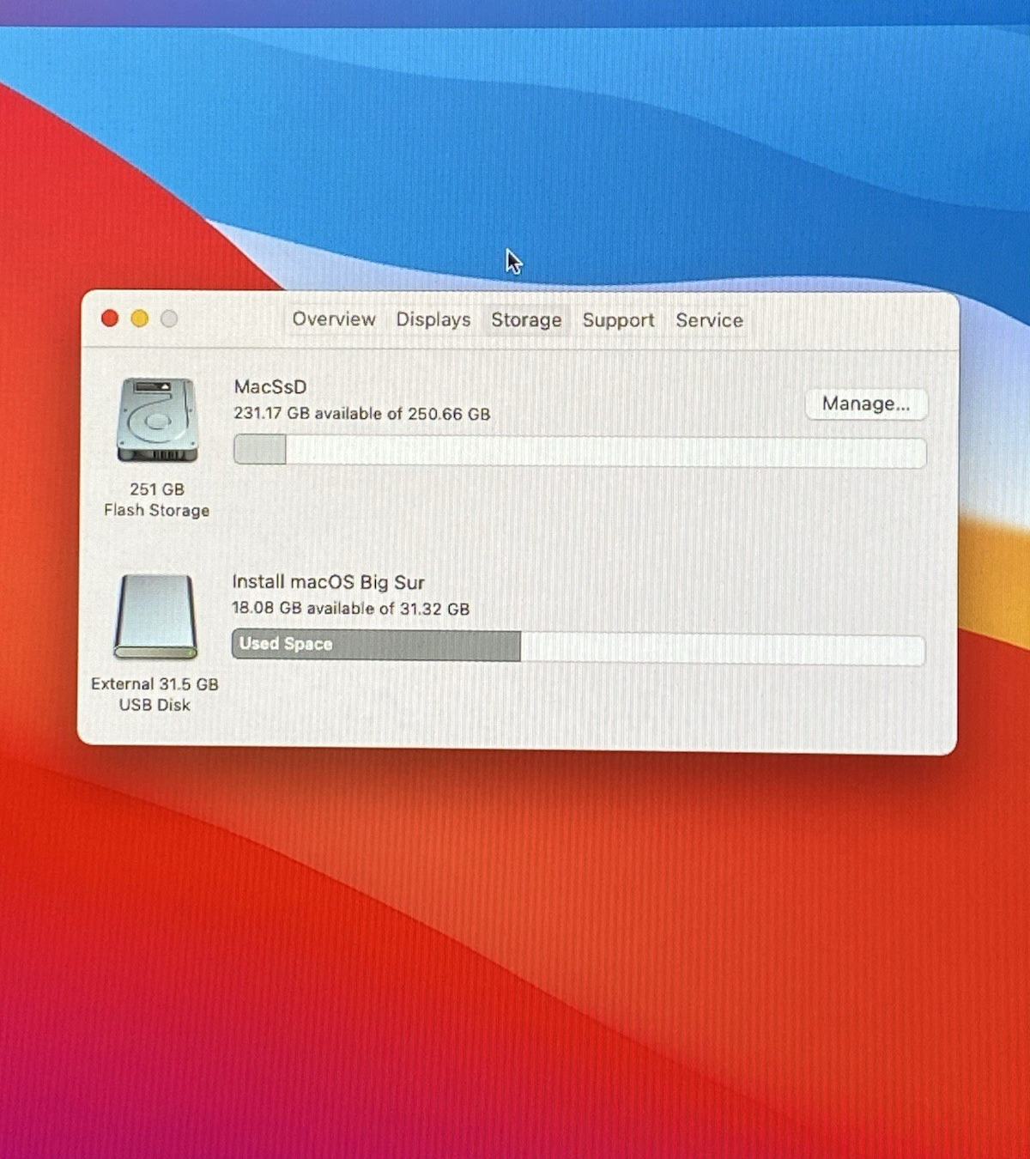Click the Used Space segment of USB bar

376,645
